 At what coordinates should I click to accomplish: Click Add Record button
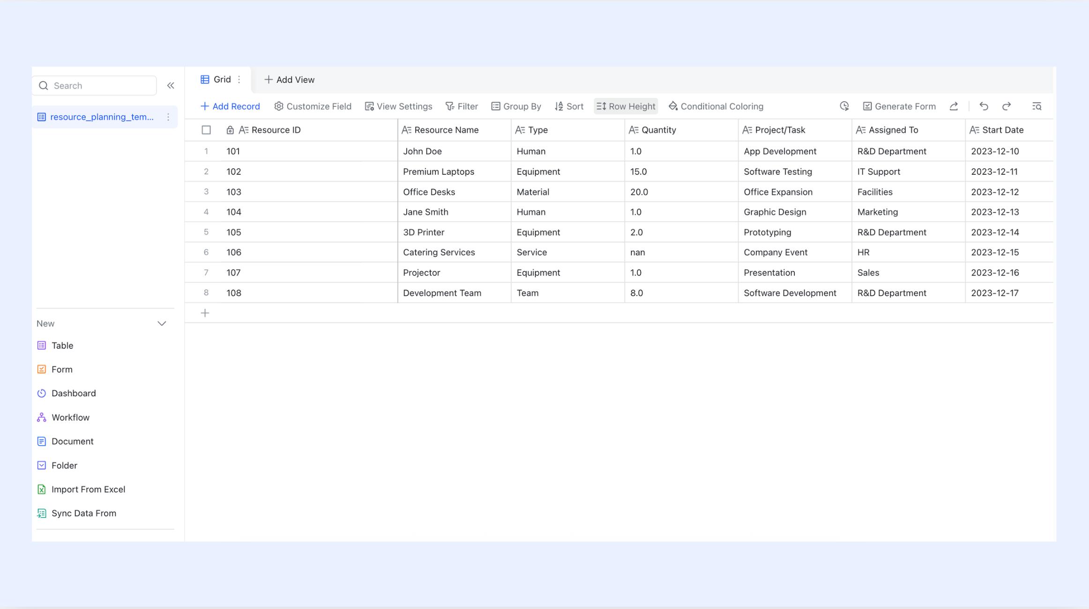click(x=230, y=106)
